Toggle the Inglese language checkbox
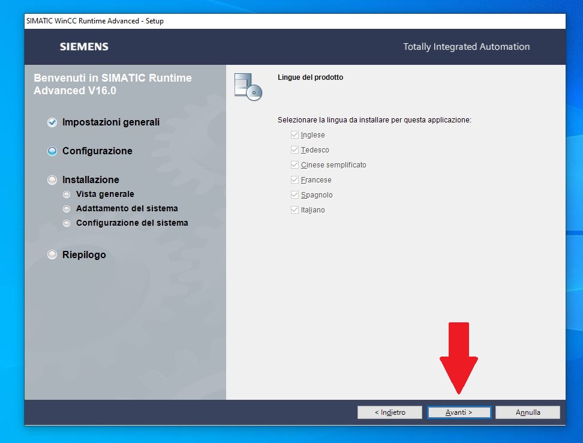583x443 pixels. pyautogui.click(x=295, y=134)
